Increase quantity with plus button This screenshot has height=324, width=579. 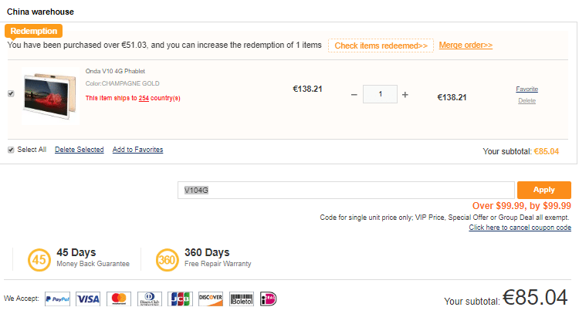coord(405,95)
